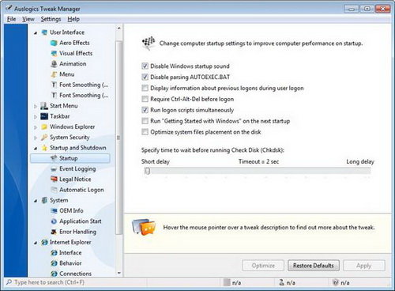This screenshot has height=291, width=395.
Task: Click the checkered flag startup icon
Action: (149, 43)
